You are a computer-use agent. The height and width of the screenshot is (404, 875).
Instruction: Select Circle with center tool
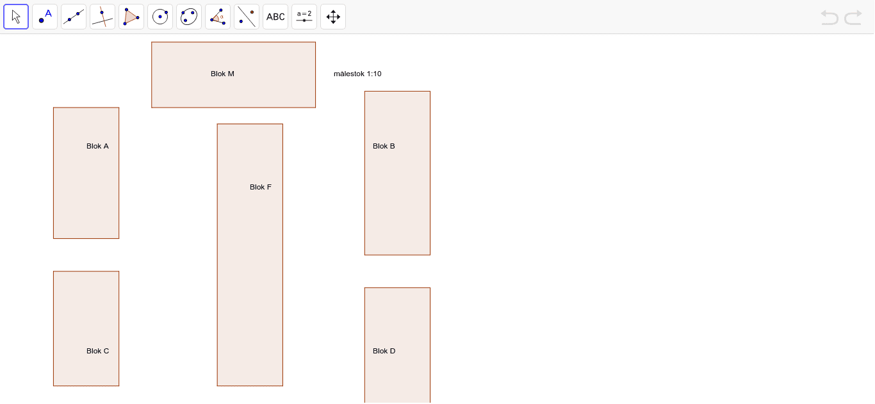pyautogui.click(x=160, y=17)
